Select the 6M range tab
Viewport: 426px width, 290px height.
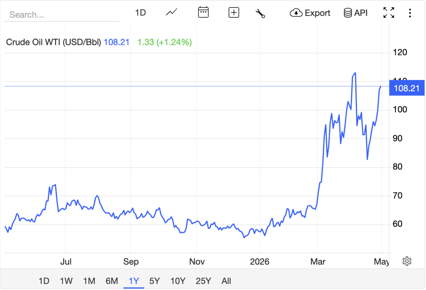111,281
